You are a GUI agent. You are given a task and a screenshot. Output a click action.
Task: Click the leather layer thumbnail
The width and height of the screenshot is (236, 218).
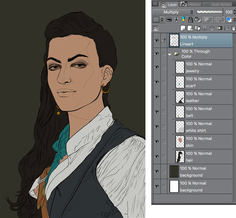180,97
